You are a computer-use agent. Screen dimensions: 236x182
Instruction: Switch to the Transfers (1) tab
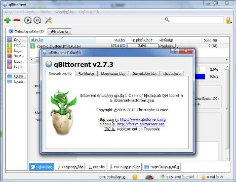point(26,31)
